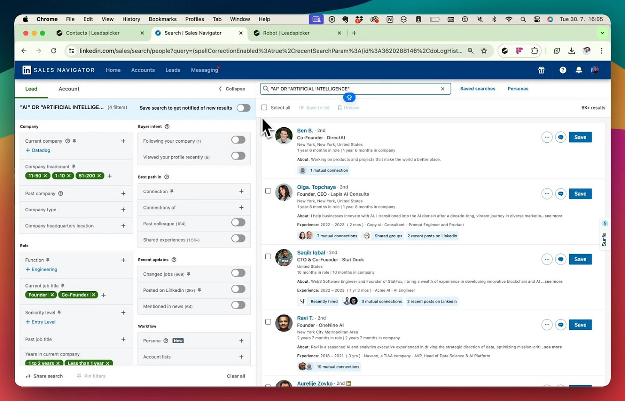Open more options for Olga Topchaya
Viewport: 625px width, 401px height.
(547, 194)
